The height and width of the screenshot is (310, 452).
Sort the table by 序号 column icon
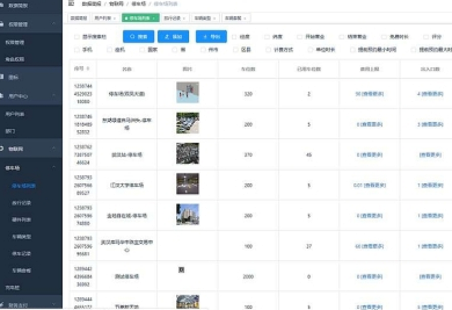[88, 68]
